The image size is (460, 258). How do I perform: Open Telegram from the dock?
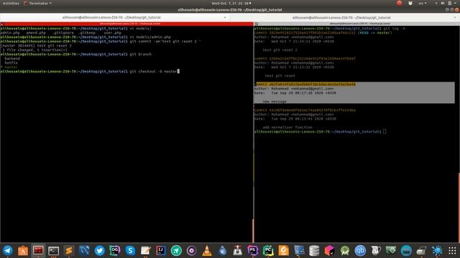[8, 251]
